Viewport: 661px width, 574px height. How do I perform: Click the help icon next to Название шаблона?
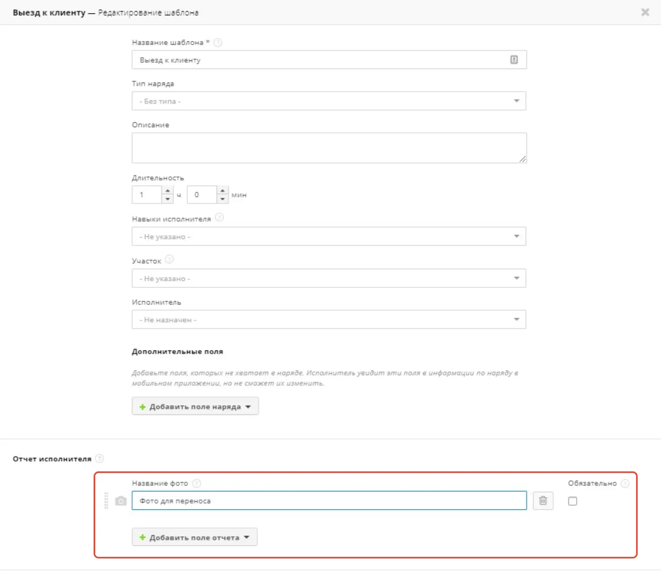point(218,43)
